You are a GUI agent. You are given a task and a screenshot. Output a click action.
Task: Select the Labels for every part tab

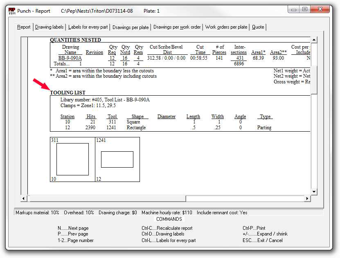point(88,27)
